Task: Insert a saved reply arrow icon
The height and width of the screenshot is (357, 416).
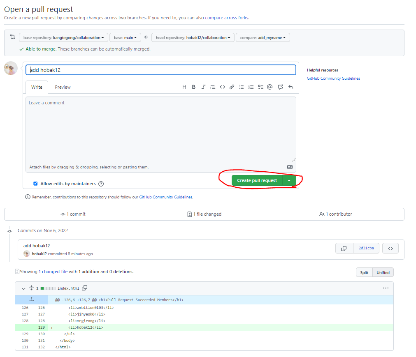Action: point(291,87)
